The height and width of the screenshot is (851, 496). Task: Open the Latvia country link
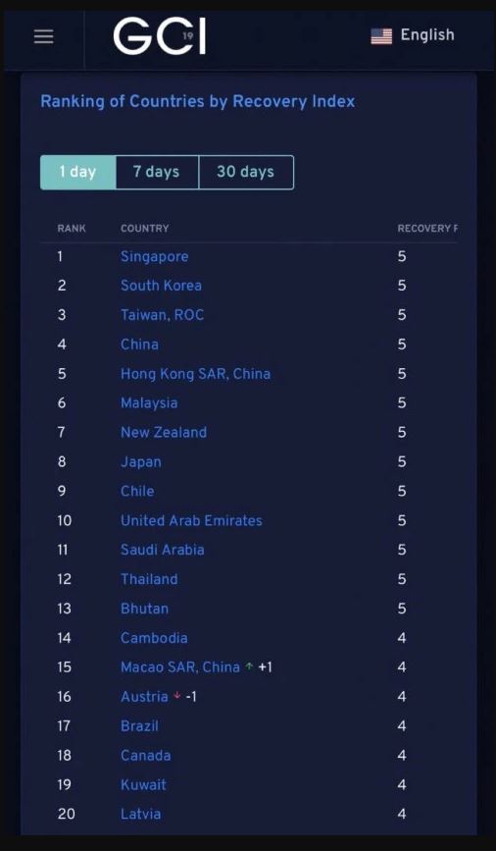click(x=141, y=814)
